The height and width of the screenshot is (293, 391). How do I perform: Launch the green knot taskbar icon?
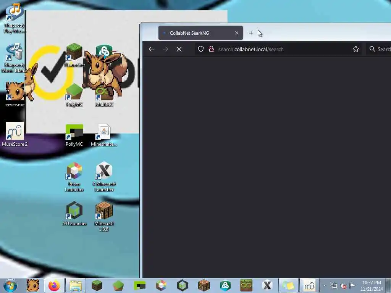coord(225,285)
